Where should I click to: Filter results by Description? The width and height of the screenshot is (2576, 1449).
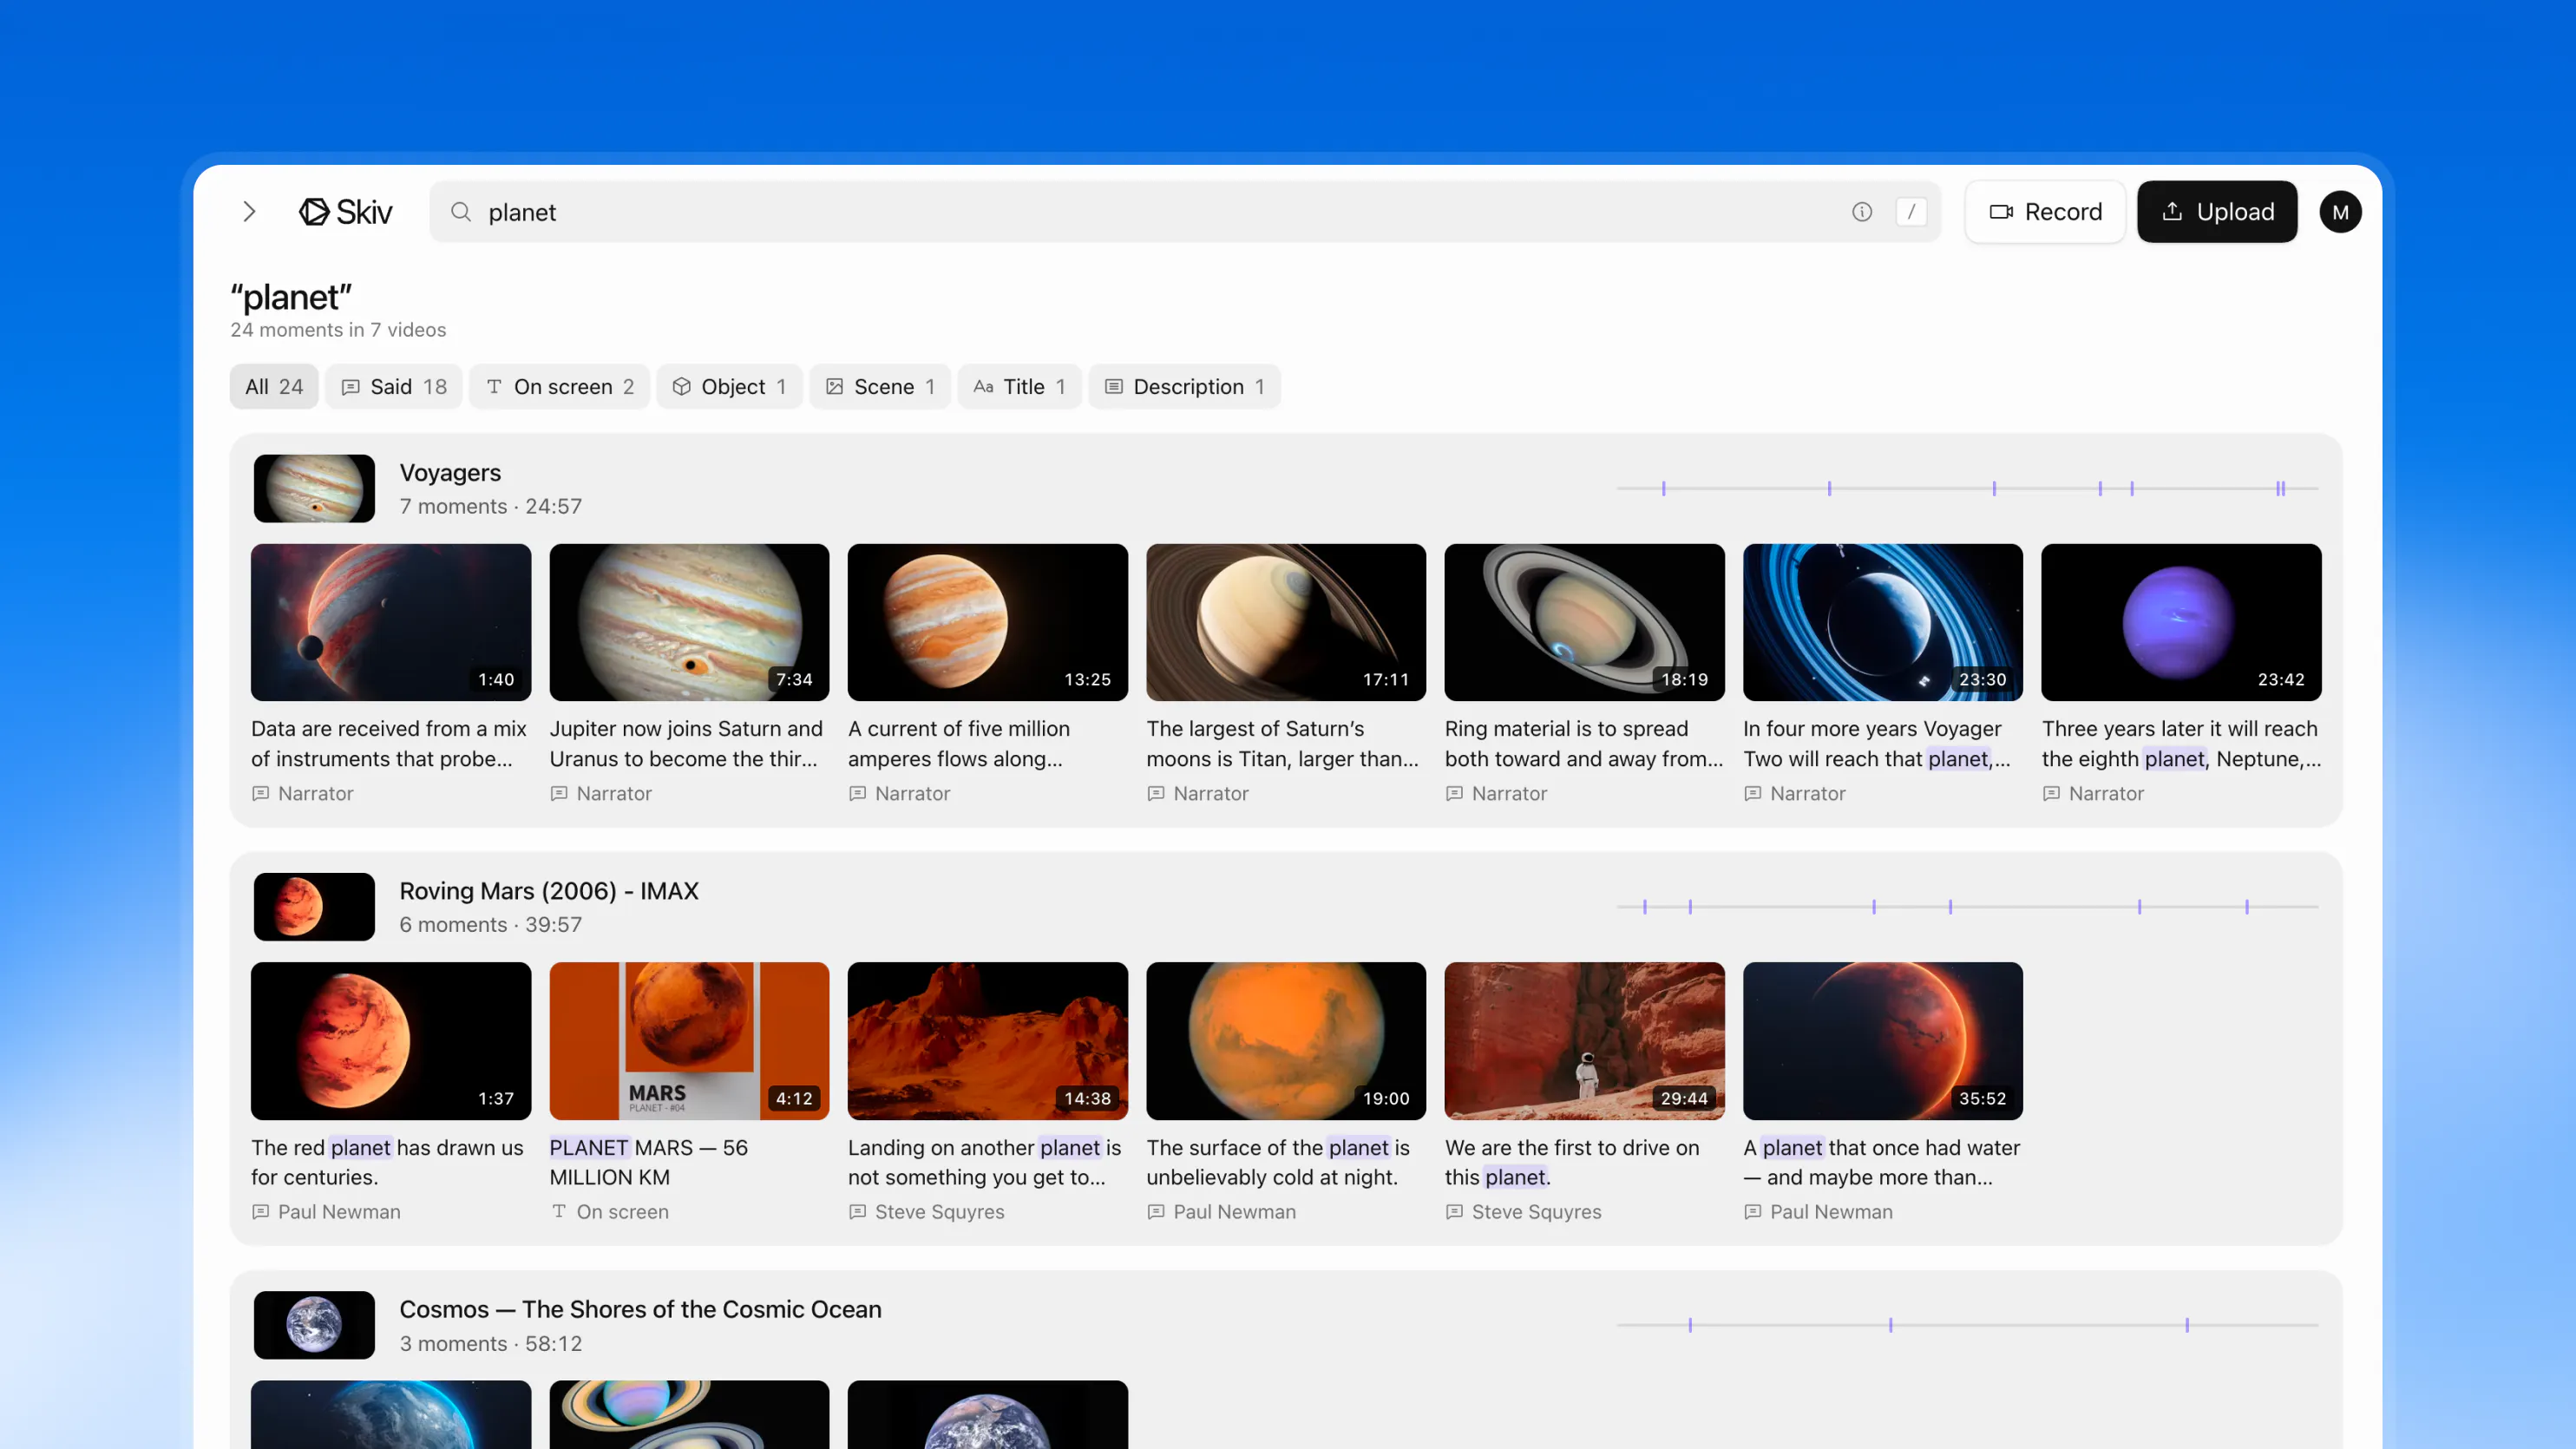(1185, 387)
